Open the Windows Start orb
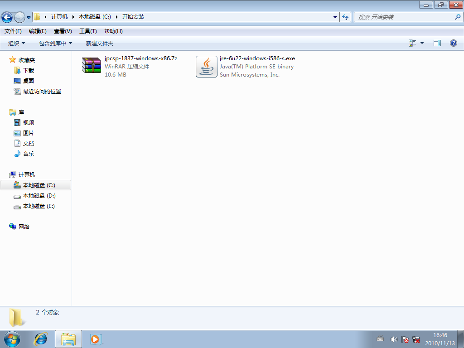Image resolution: width=464 pixels, height=348 pixels. [12, 339]
